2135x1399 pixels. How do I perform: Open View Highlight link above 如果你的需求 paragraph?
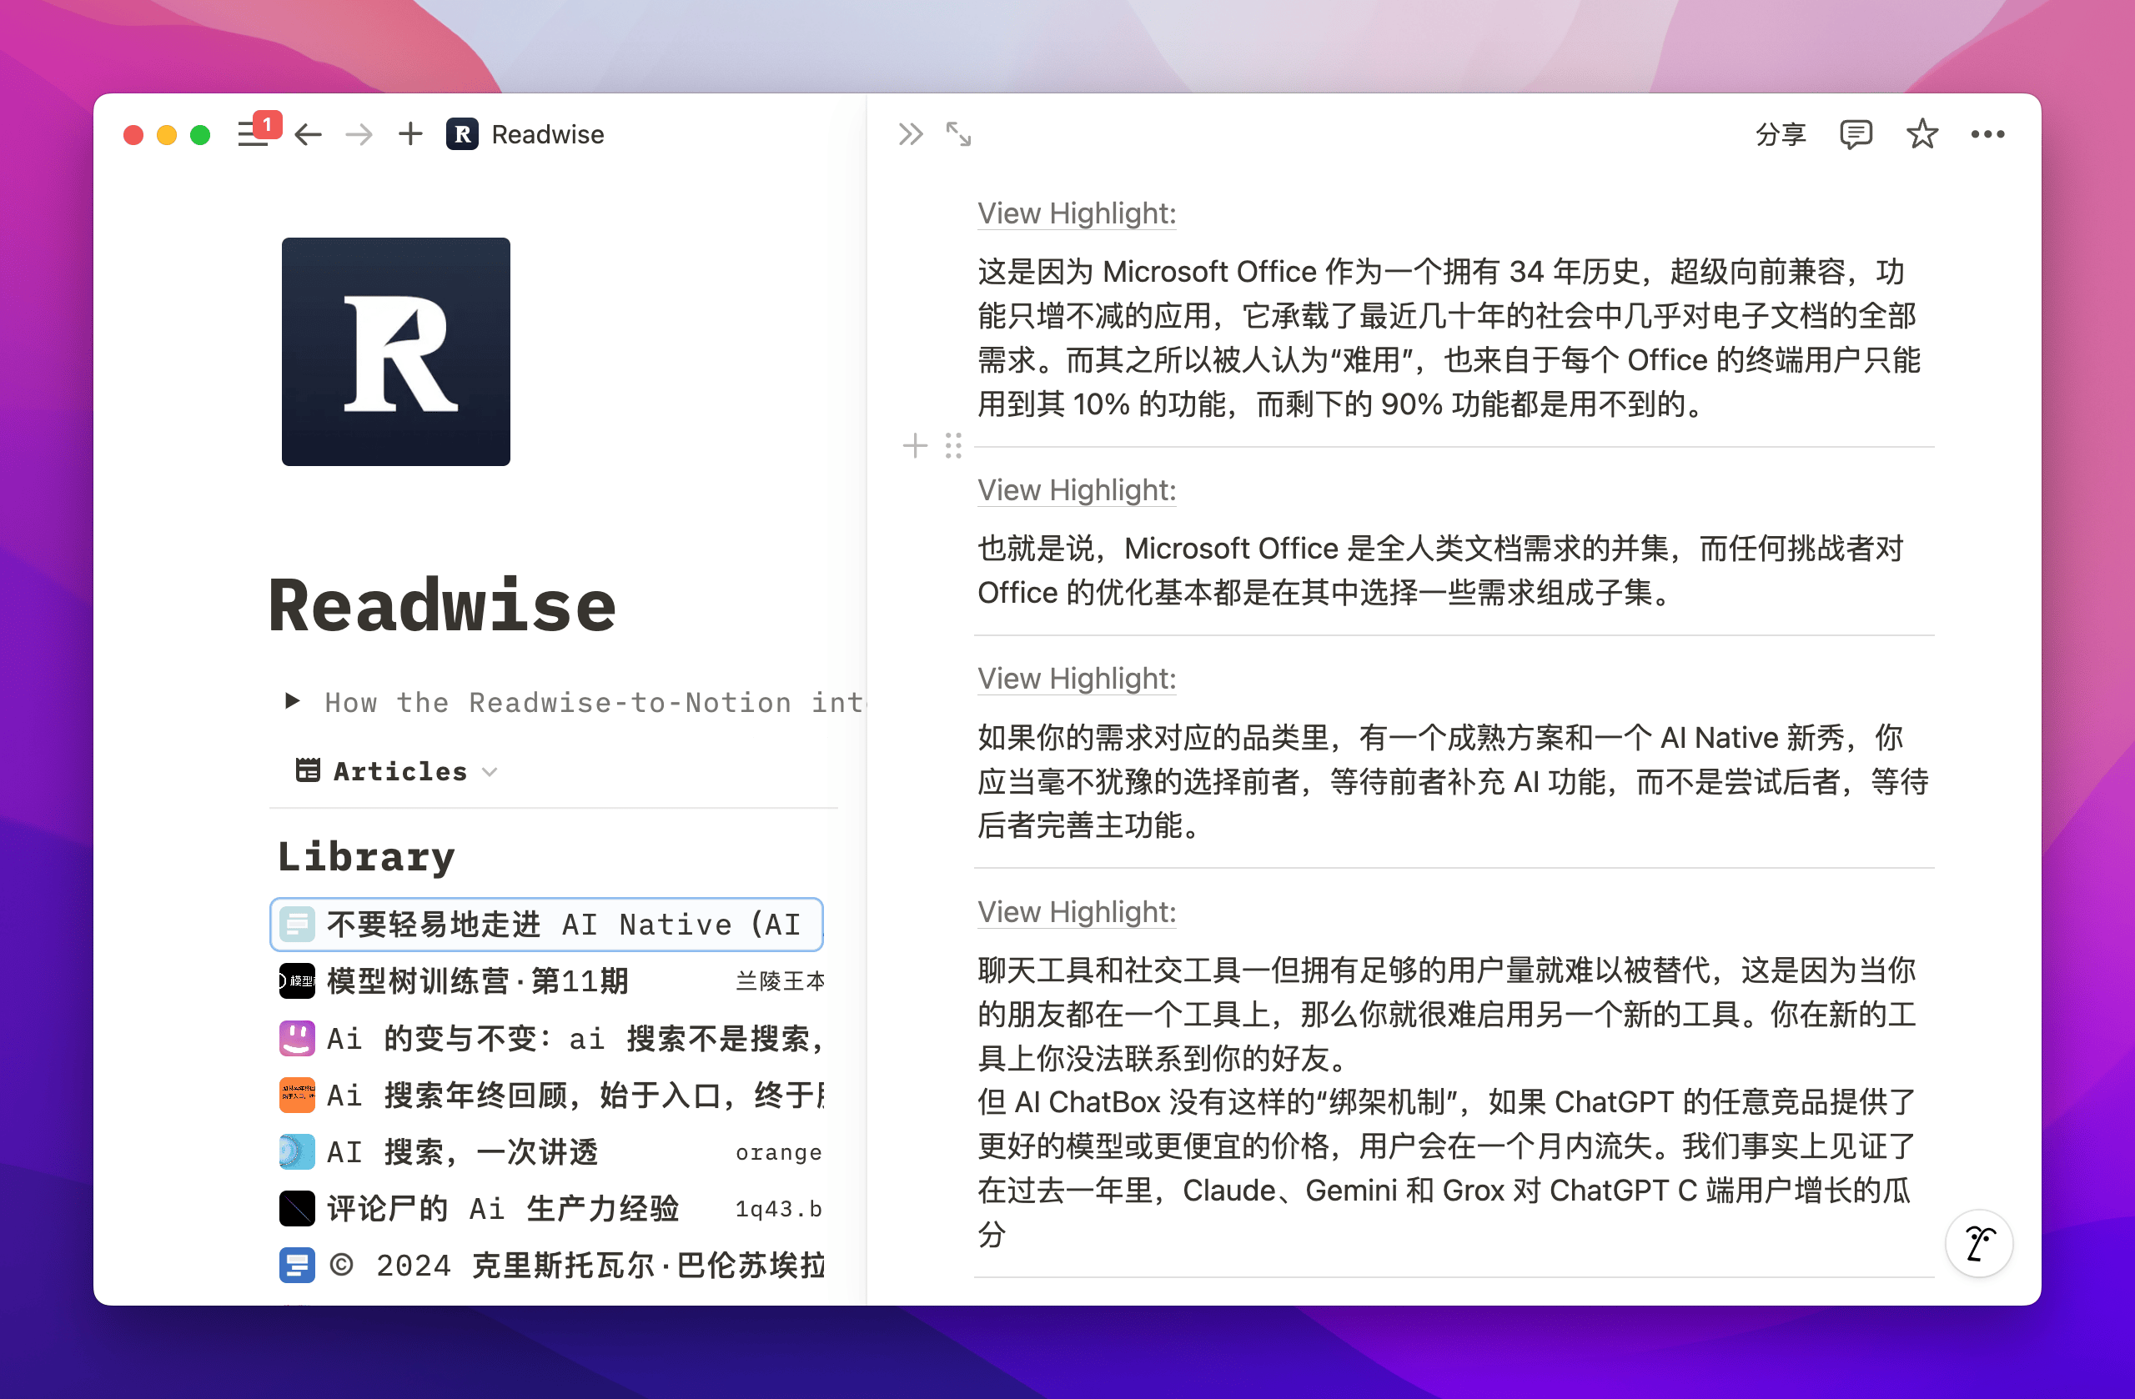pos(1077,679)
